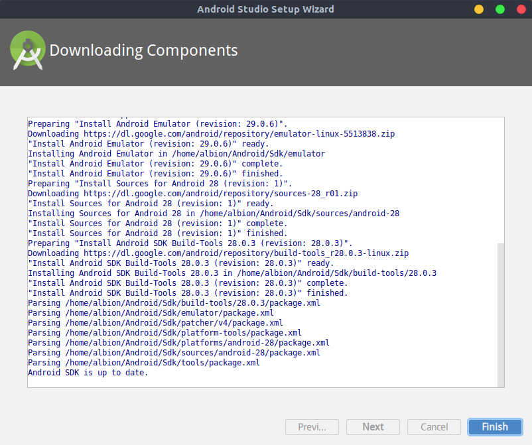The width and height of the screenshot is (532, 445).
Task: Select the 'Android SDK is up to date' line
Action: [85, 372]
